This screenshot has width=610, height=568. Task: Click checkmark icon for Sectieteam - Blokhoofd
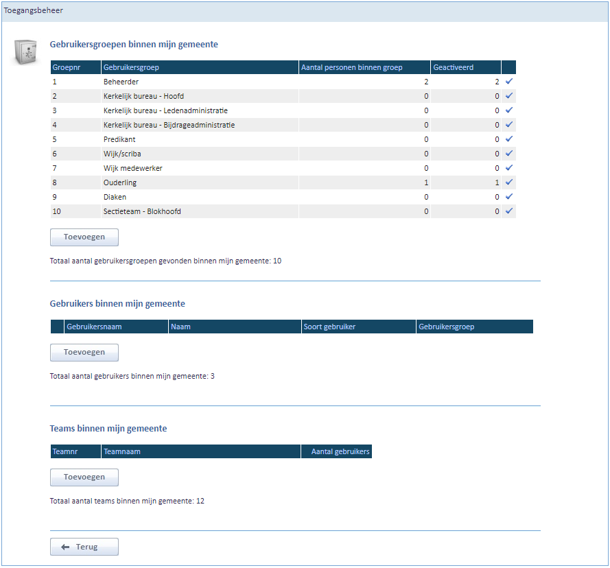click(509, 211)
